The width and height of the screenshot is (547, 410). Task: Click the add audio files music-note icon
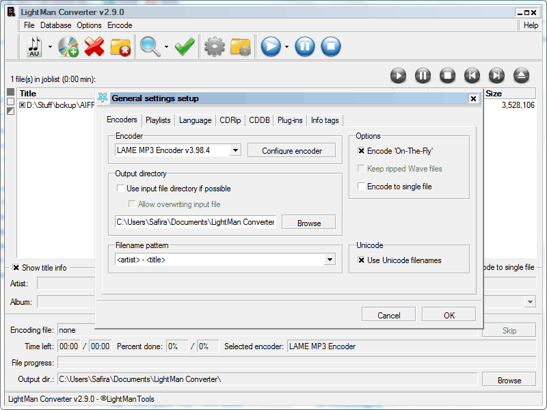pyautogui.click(x=34, y=46)
